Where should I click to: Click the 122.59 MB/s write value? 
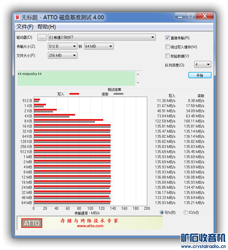165,121
